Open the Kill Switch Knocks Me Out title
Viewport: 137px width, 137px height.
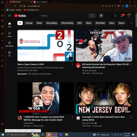pyautogui.click(x=105, y=66)
